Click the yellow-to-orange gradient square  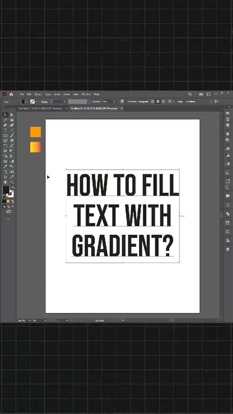pyautogui.click(x=35, y=147)
